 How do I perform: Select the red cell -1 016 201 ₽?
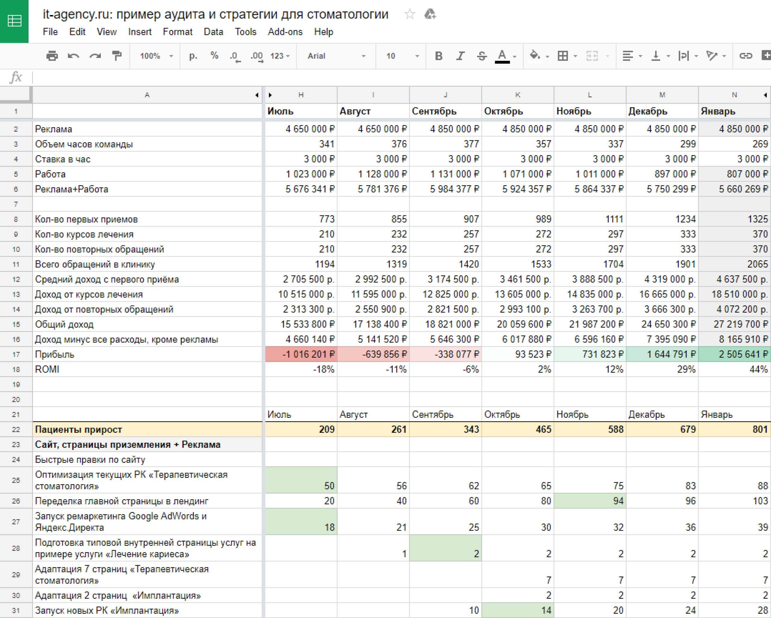301,354
